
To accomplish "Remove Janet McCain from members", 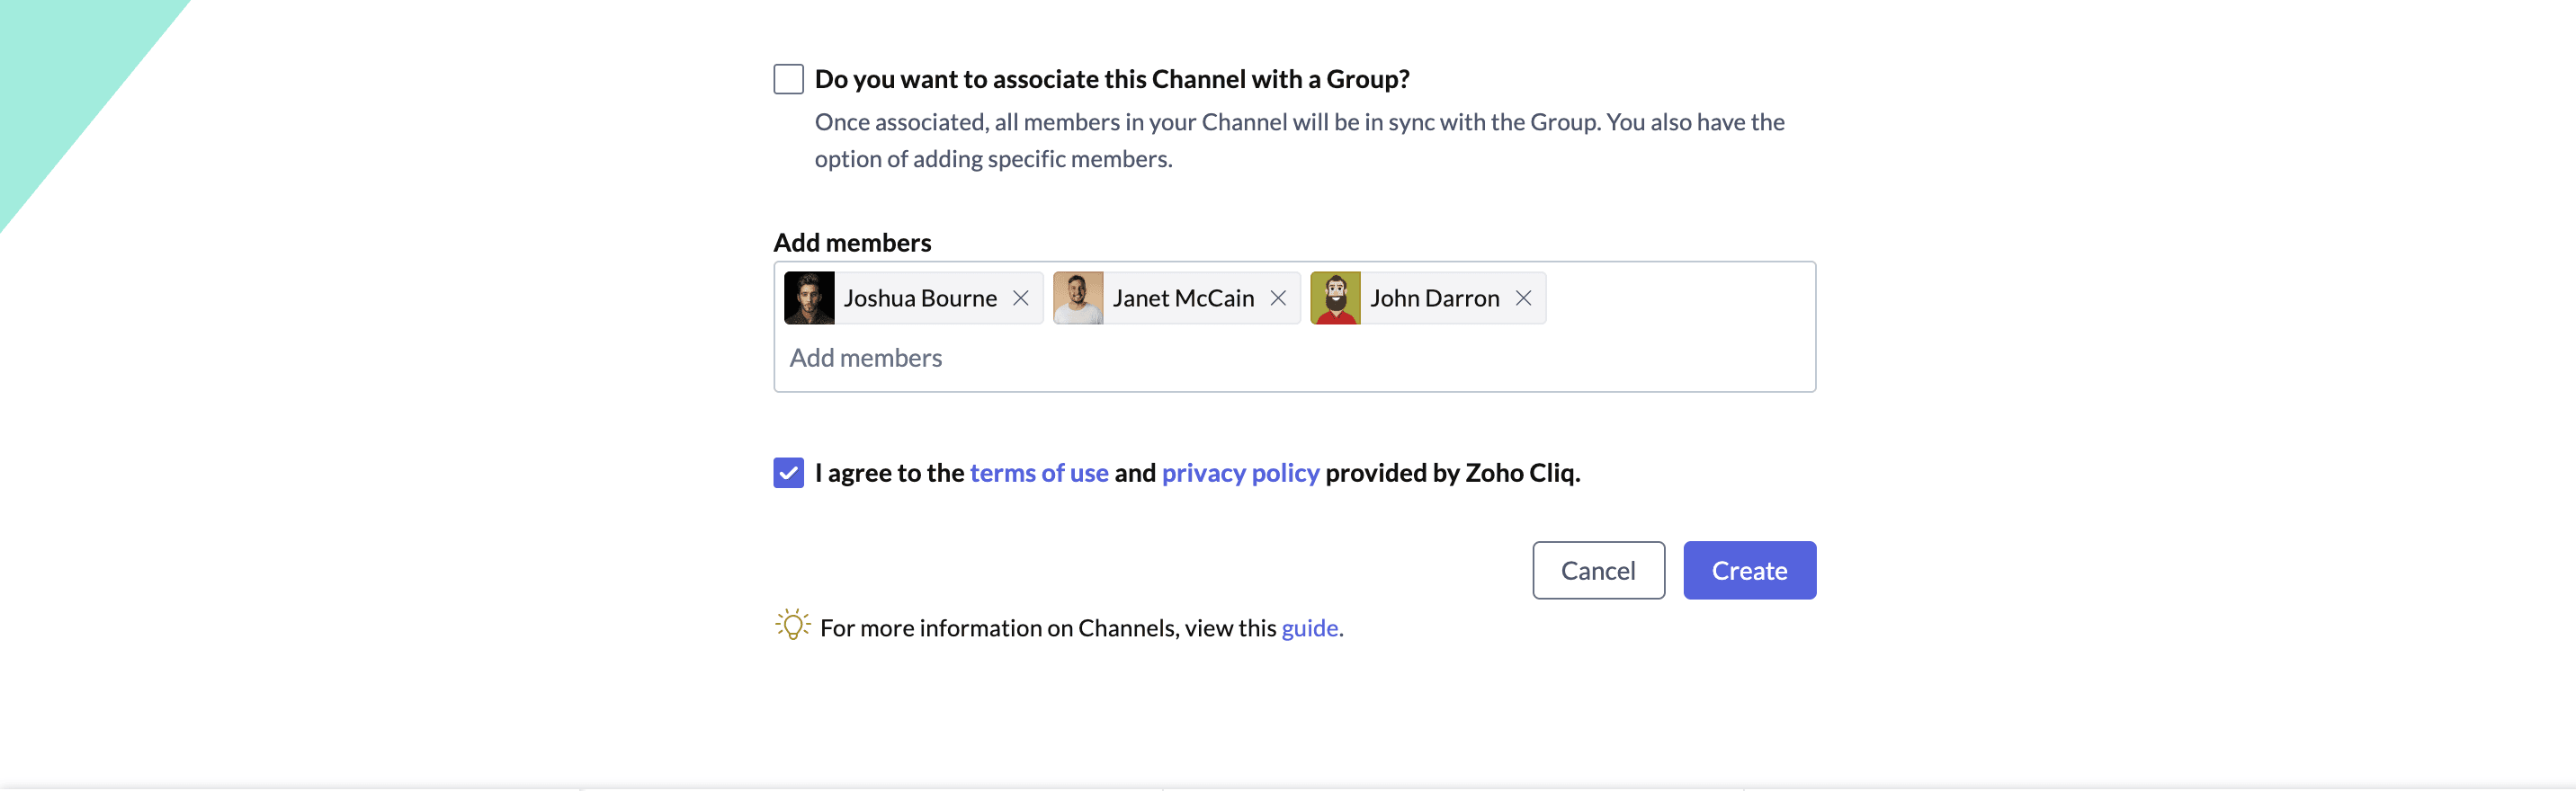I will pos(1277,298).
